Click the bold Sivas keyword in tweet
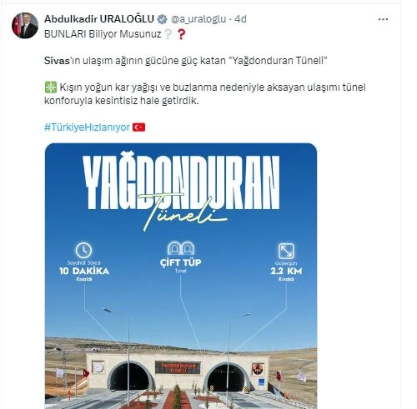 (57, 61)
